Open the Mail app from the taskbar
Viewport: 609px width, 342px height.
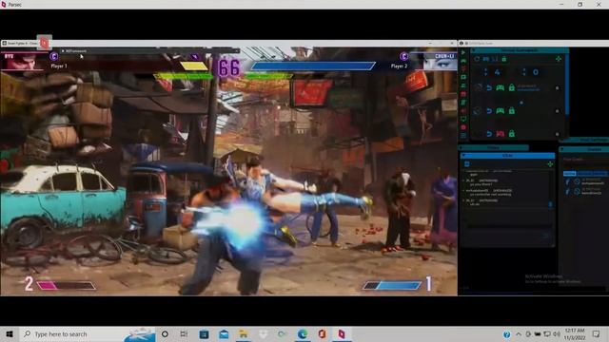click(224, 333)
